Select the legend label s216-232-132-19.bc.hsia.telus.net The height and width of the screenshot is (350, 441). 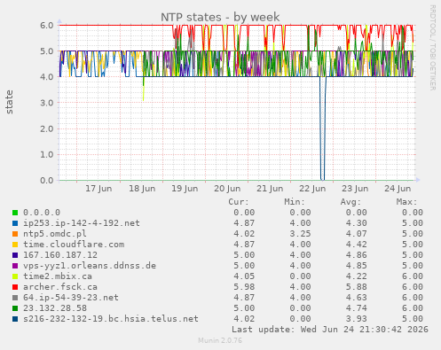tap(111, 319)
